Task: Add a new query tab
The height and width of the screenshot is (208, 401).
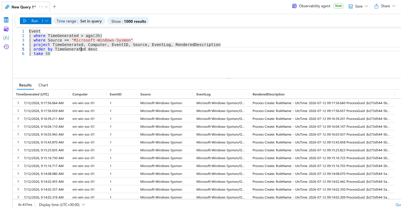Action: (x=54, y=7)
